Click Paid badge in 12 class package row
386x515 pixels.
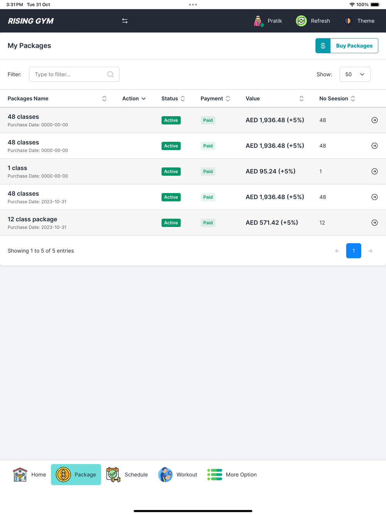[208, 223]
